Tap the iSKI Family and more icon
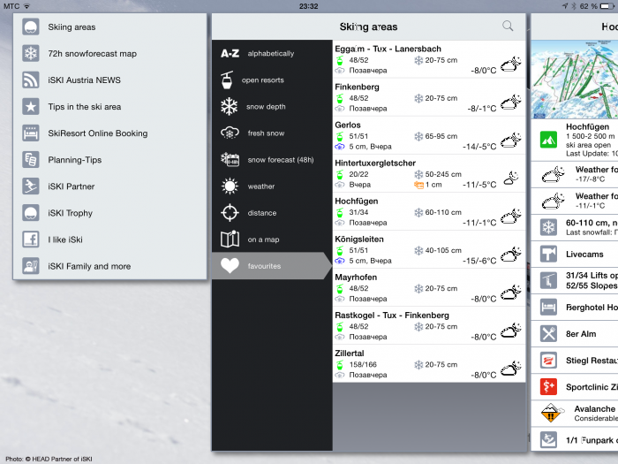The image size is (618, 464). pyautogui.click(x=31, y=266)
